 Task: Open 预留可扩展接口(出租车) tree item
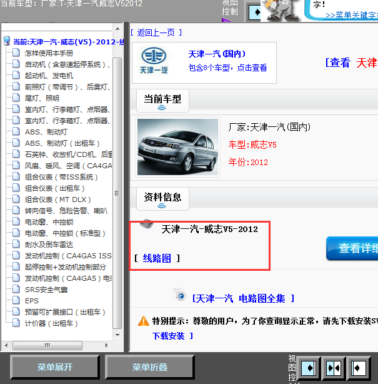65,312
